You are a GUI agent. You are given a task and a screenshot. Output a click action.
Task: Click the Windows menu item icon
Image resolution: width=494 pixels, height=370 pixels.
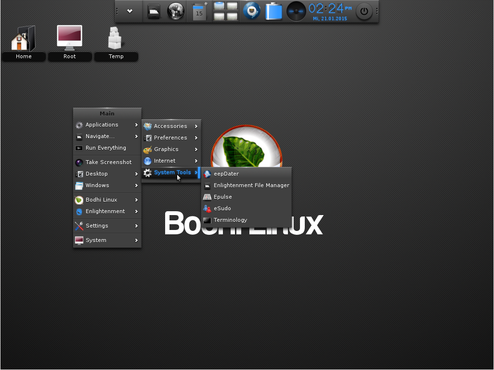coord(79,185)
